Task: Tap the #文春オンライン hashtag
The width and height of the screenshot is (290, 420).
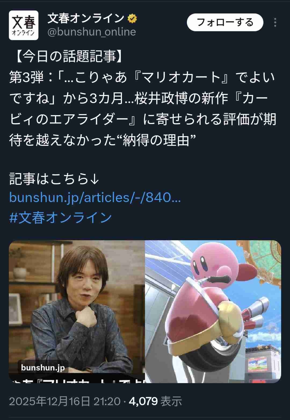Action: tap(60, 217)
